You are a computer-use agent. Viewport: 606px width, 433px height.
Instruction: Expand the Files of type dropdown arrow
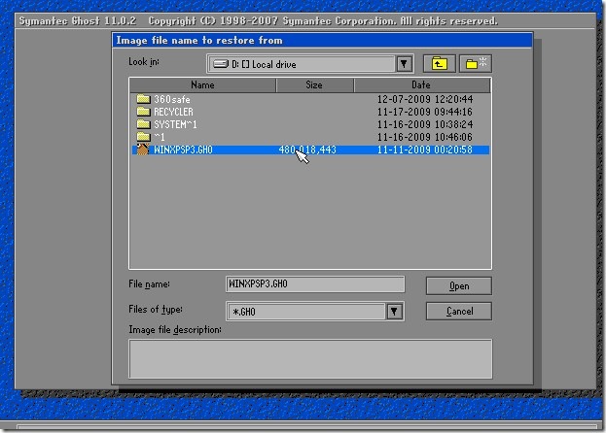(394, 312)
